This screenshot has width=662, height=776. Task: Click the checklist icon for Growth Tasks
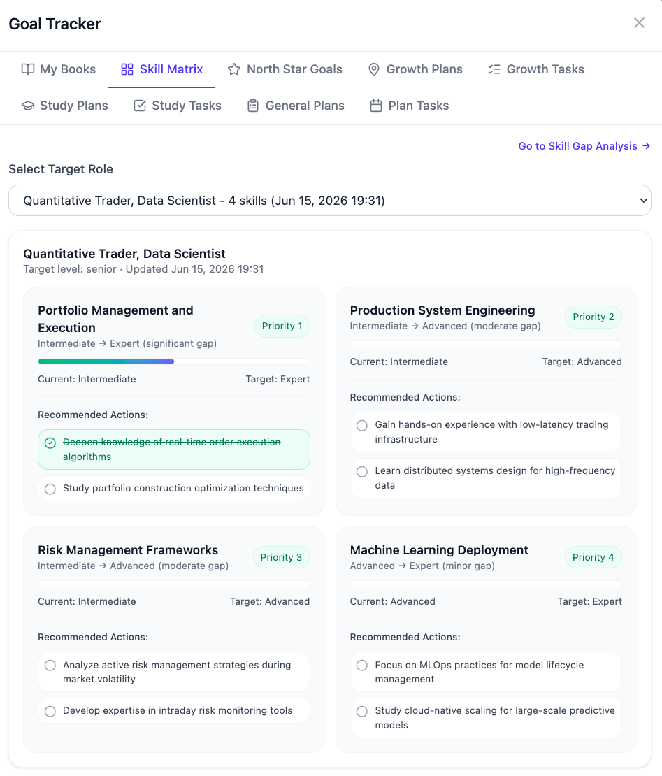[494, 69]
